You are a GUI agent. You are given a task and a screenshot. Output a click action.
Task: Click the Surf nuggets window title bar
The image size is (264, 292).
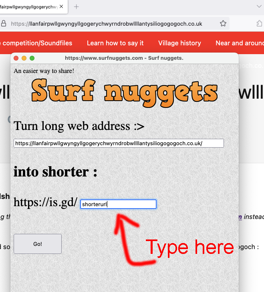pos(124,58)
